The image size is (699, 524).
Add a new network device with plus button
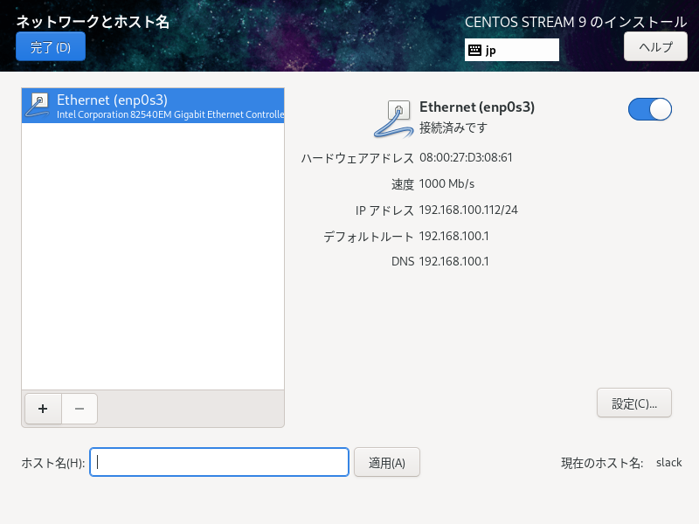(43, 409)
